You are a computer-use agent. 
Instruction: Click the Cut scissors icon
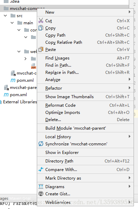coord(41,21)
